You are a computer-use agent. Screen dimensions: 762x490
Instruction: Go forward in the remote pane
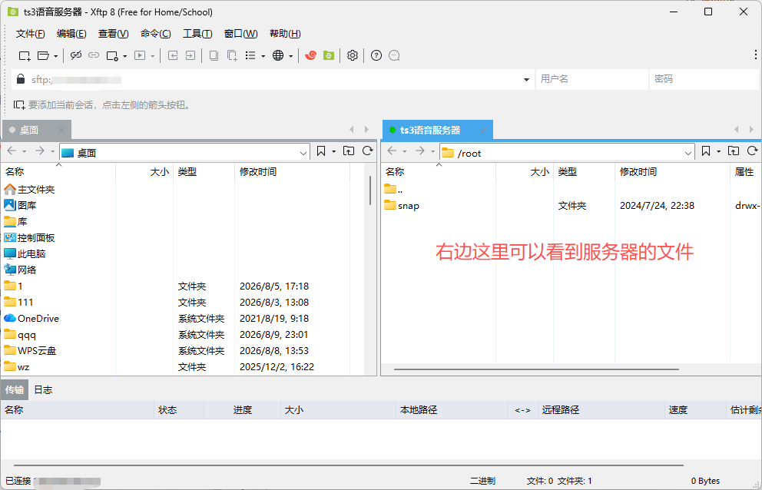[420, 151]
